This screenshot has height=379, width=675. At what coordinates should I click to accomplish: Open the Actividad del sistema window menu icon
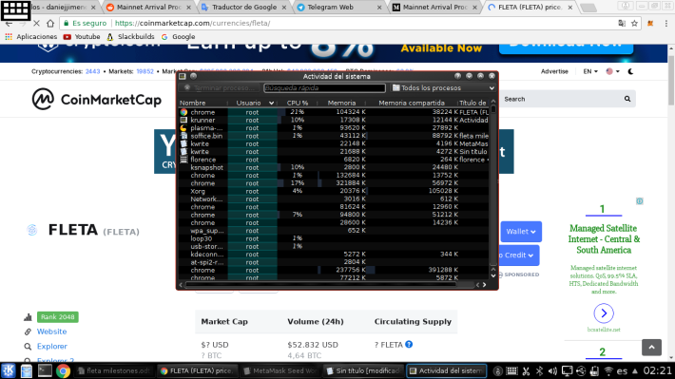click(183, 76)
